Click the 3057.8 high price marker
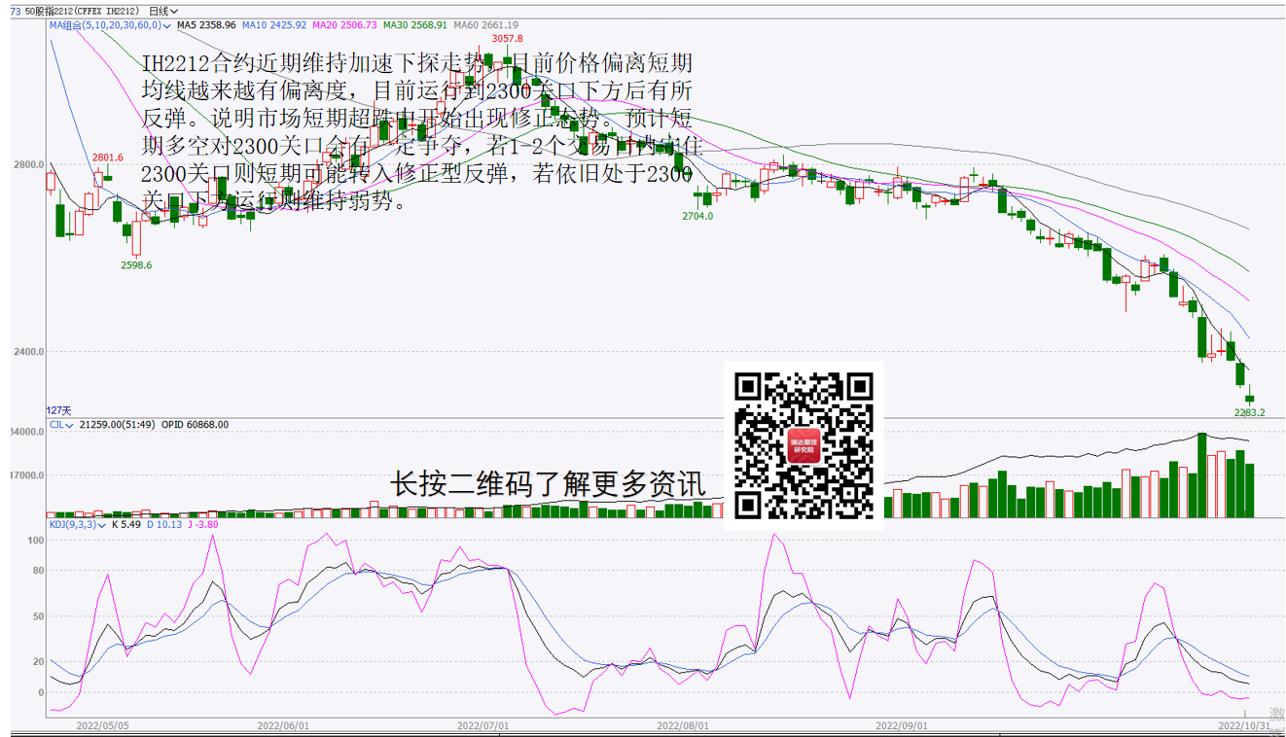 (507, 39)
